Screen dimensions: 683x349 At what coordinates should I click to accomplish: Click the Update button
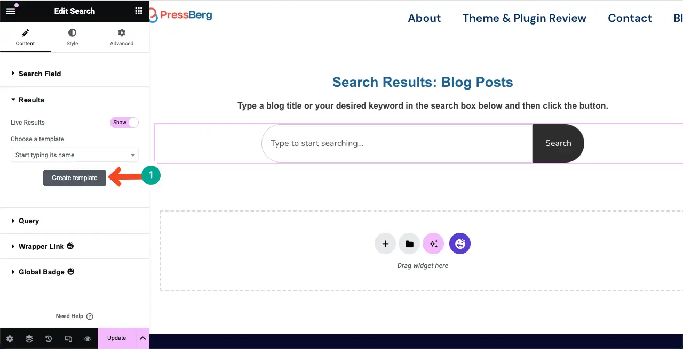click(x=116, y=338)
